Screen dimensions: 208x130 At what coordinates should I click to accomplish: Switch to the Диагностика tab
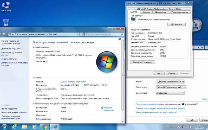click(x=160, y=12)
